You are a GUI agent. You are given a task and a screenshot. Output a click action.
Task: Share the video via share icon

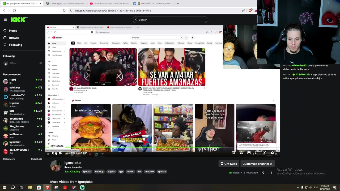coord(263,173)
